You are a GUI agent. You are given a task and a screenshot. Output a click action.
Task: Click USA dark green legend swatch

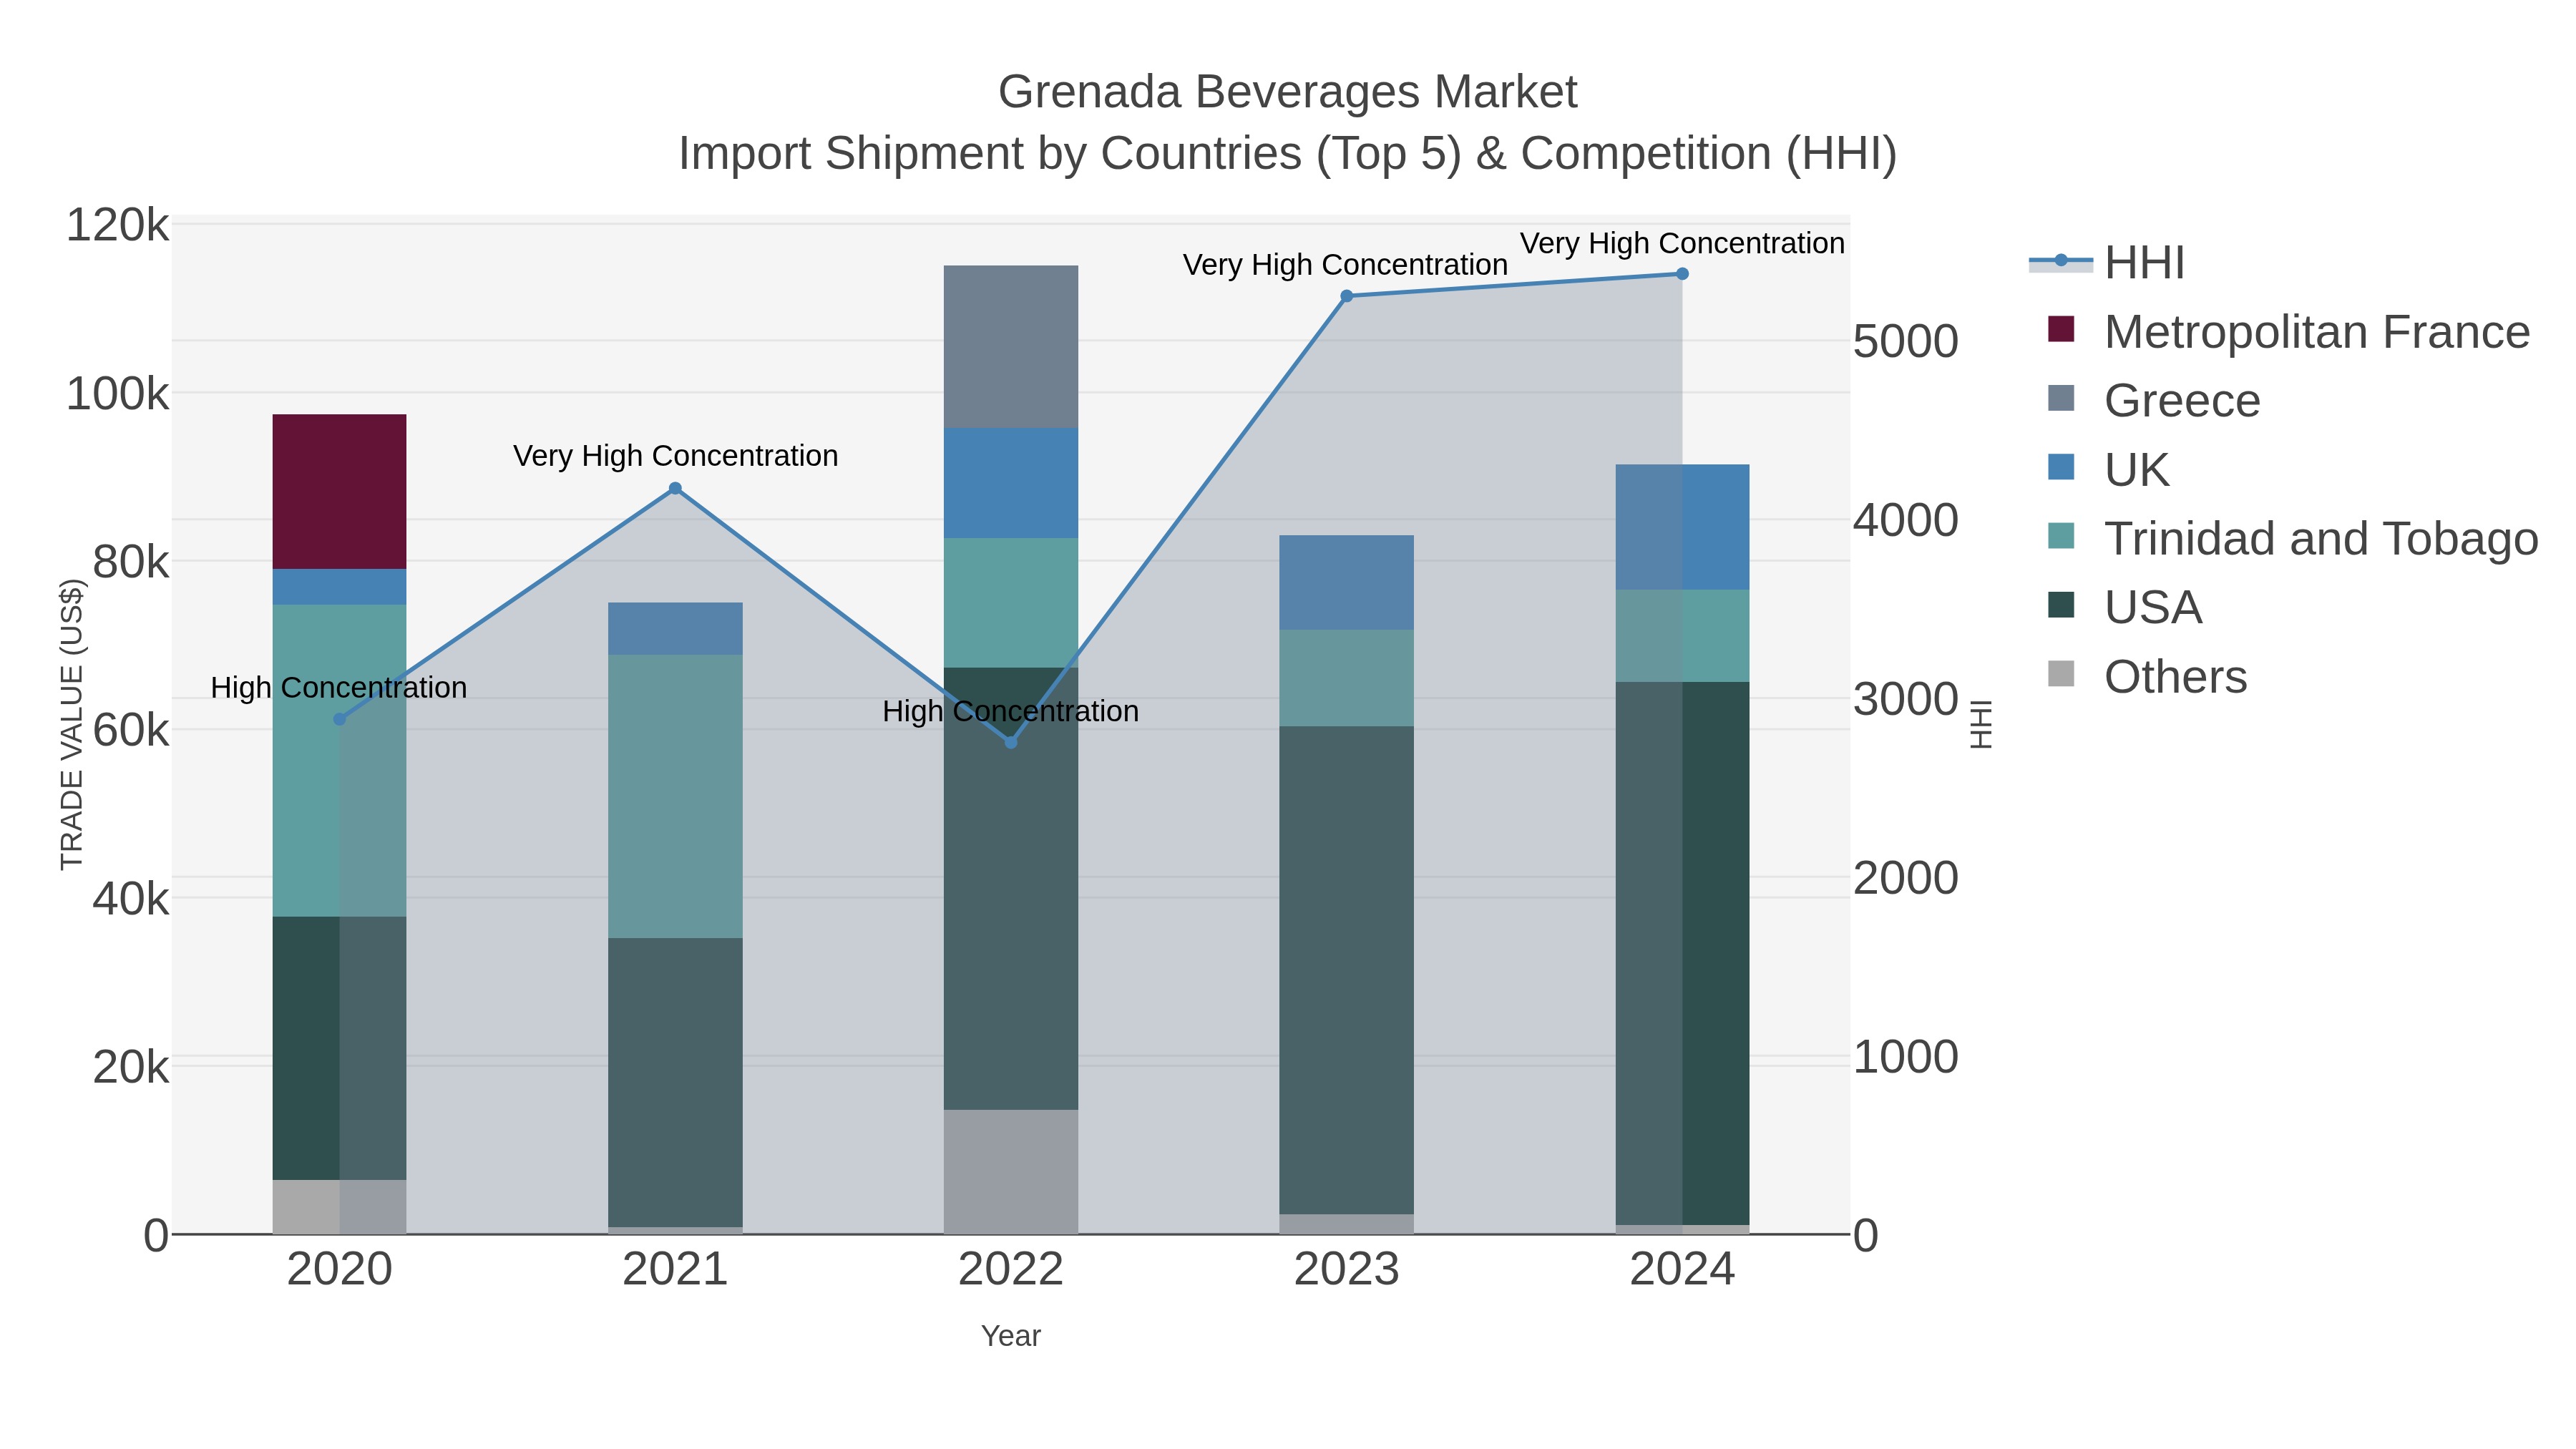pos(2061,605)
